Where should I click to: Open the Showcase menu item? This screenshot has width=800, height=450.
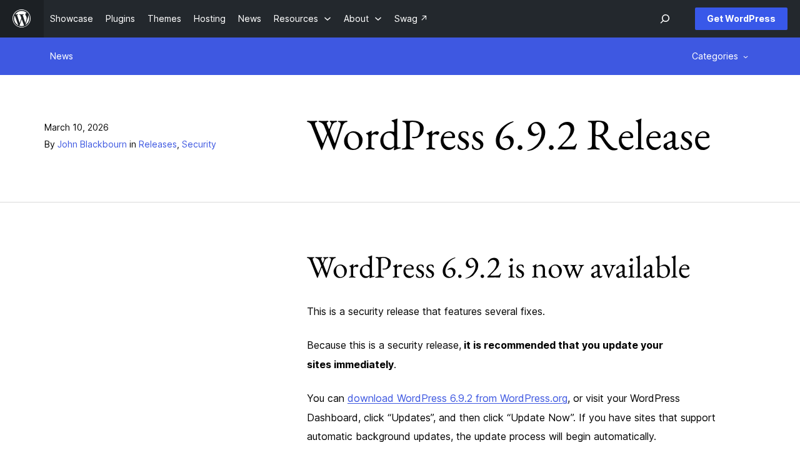pos(71,19)
